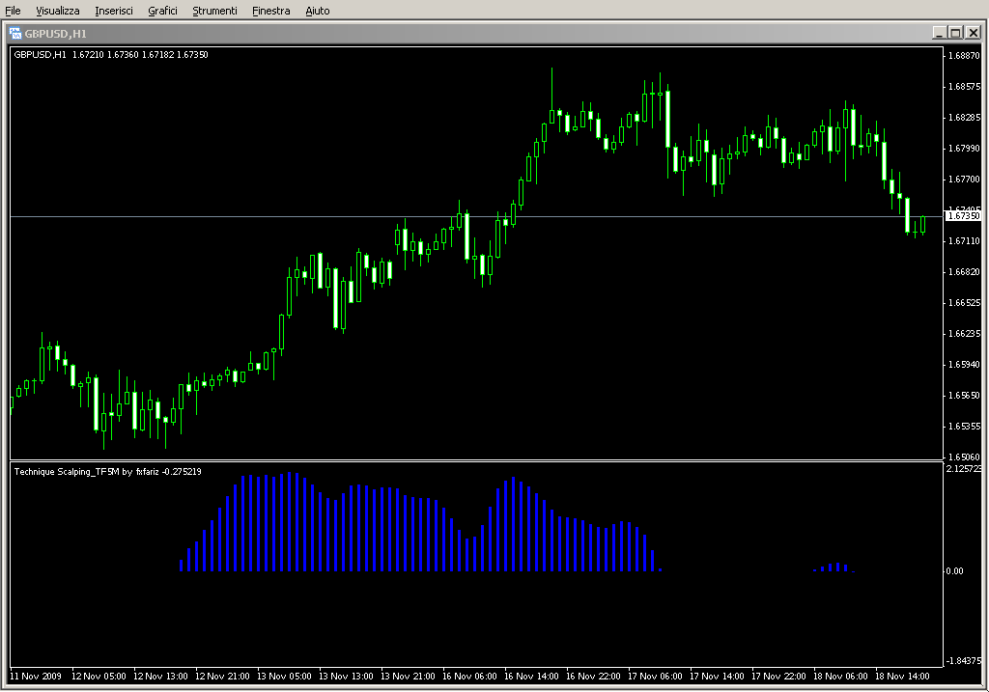Click the 1.68285 price scale label
The image size is (989, 692).
(965, 117)
